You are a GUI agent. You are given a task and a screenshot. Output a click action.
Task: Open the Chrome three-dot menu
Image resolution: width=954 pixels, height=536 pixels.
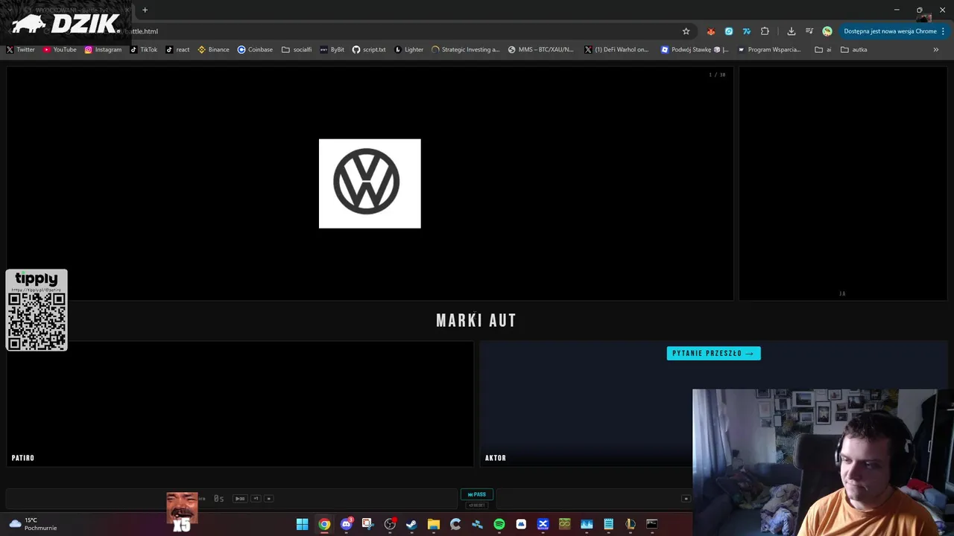click(943, 31)
